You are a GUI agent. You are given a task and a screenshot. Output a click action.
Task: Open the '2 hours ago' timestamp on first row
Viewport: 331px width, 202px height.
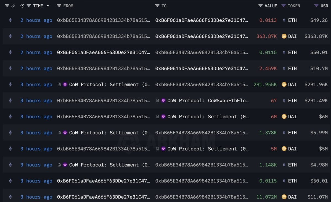pyautogui.click(x=36, y=20)
